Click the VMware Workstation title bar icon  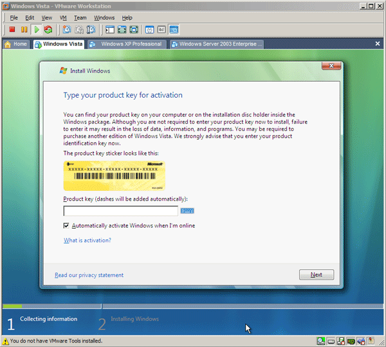pyautogui.click(x=6, y=6)
